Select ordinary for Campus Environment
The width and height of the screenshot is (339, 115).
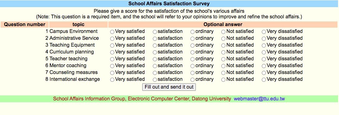pyautogui.click(x=192, y=32)
